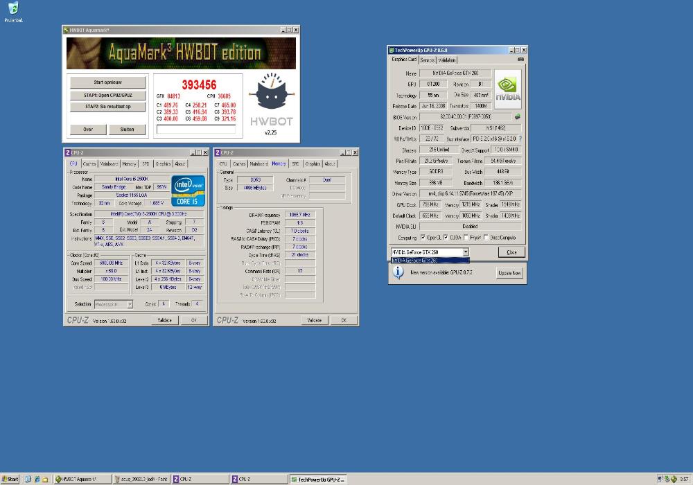Click the Start opnieuw button

click(x=108, y=82)
